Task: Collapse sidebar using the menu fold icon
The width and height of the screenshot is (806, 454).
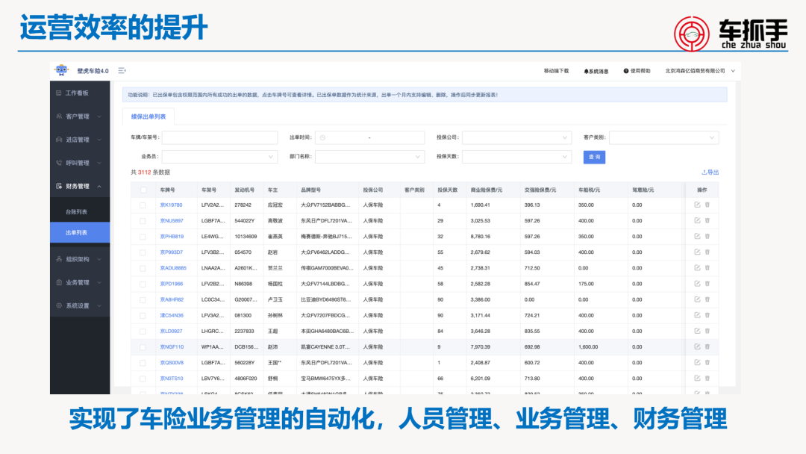Action: pyautogui.click(x=122, y=70)
